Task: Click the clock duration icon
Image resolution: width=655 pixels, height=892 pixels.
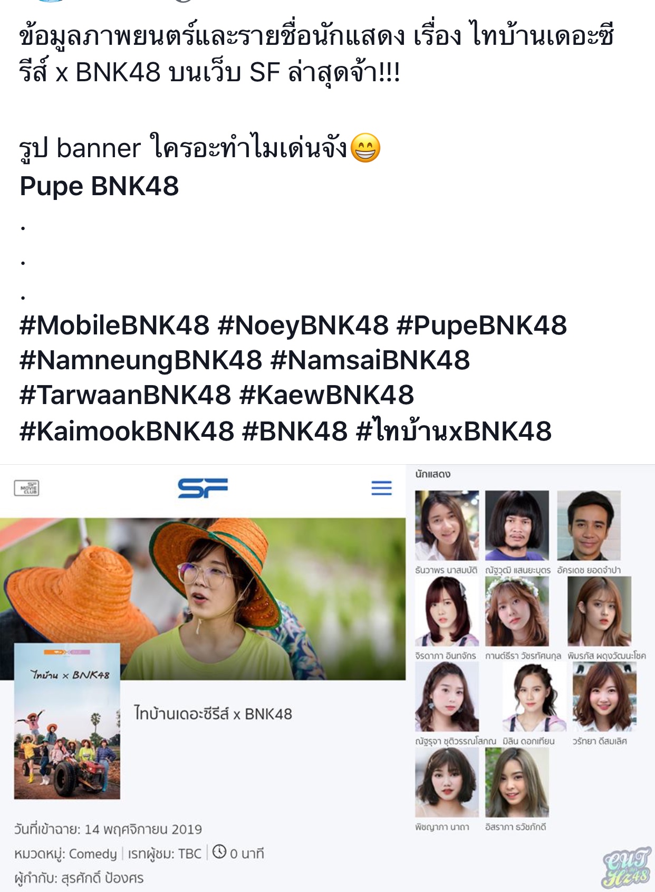Action: (x=219, y=852)
